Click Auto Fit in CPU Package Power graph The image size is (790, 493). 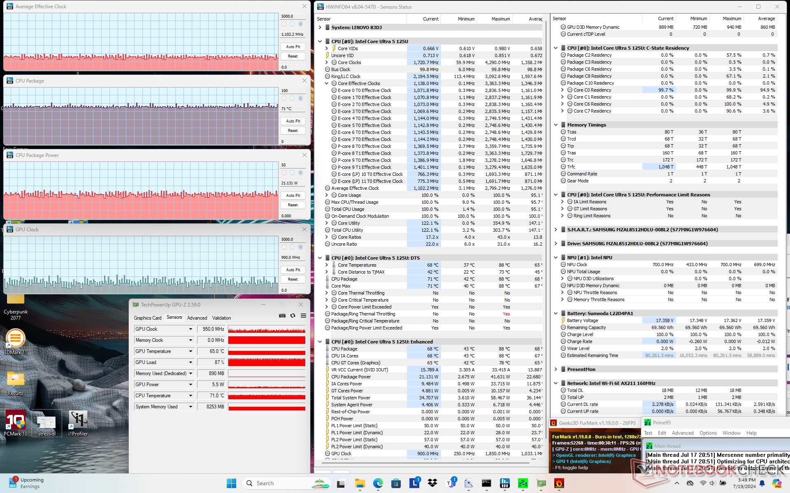click(x=293, y=196)
